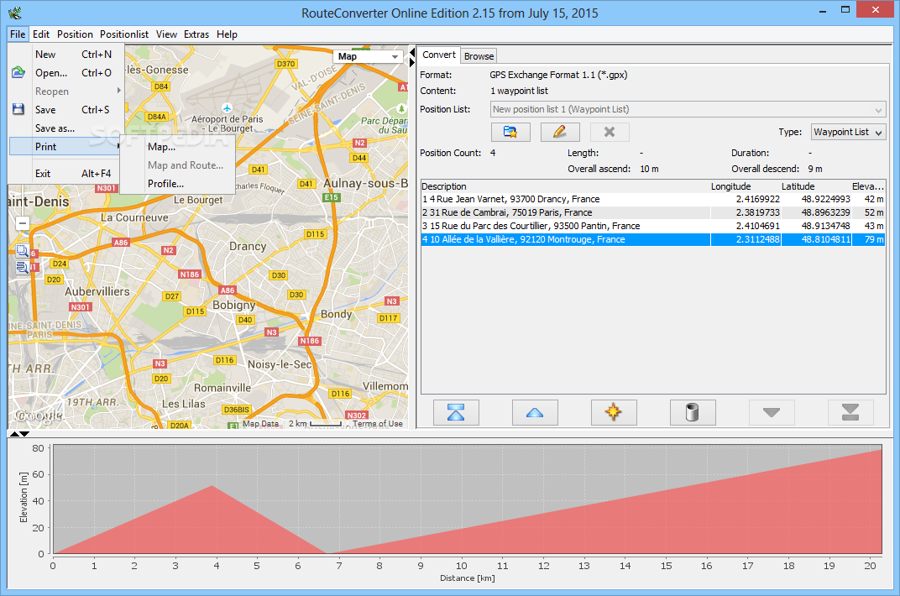This screenshot has height=596, width=900.
Task: Click latitude value 48.8963239
Action: (x=825, y=212)
